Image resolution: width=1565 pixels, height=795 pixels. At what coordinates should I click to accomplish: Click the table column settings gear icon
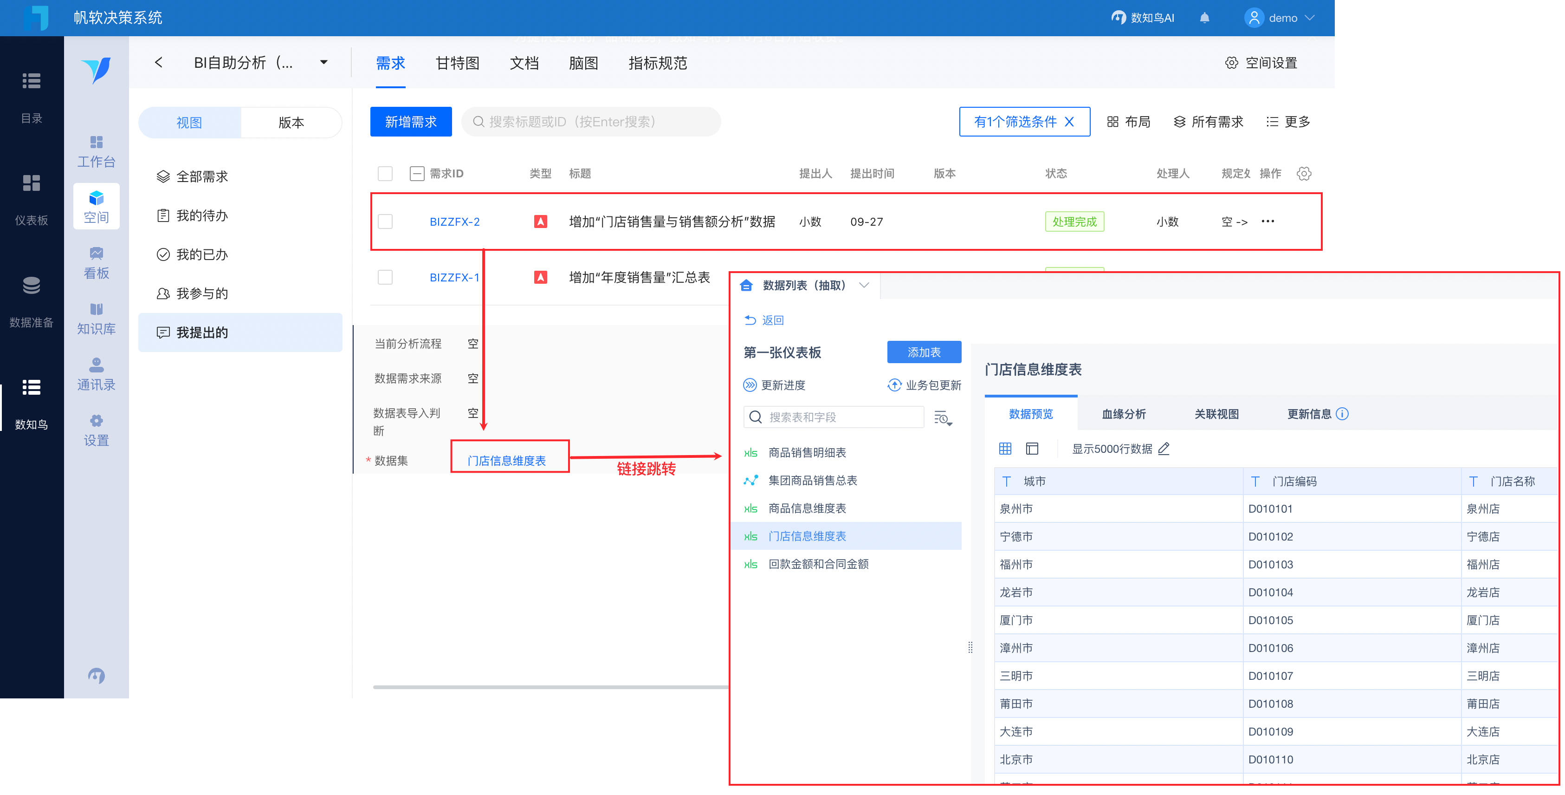[1303, 174]
